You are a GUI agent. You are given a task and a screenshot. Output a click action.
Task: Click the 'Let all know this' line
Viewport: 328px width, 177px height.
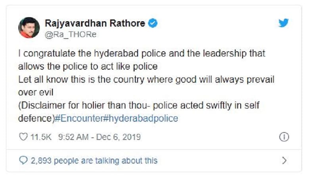tap(146, 79)
